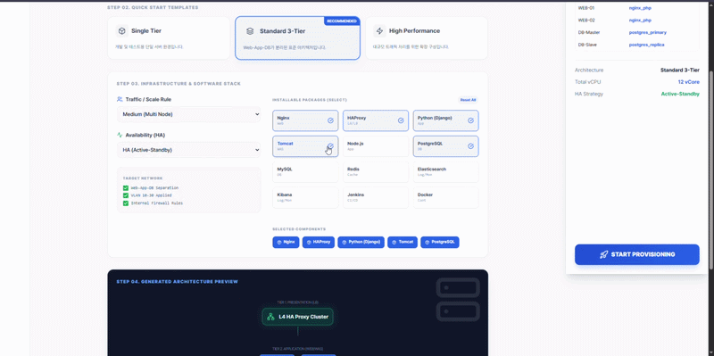
Task: Open the L4 HA Proxy Cluster node
Action: point(298,317)
